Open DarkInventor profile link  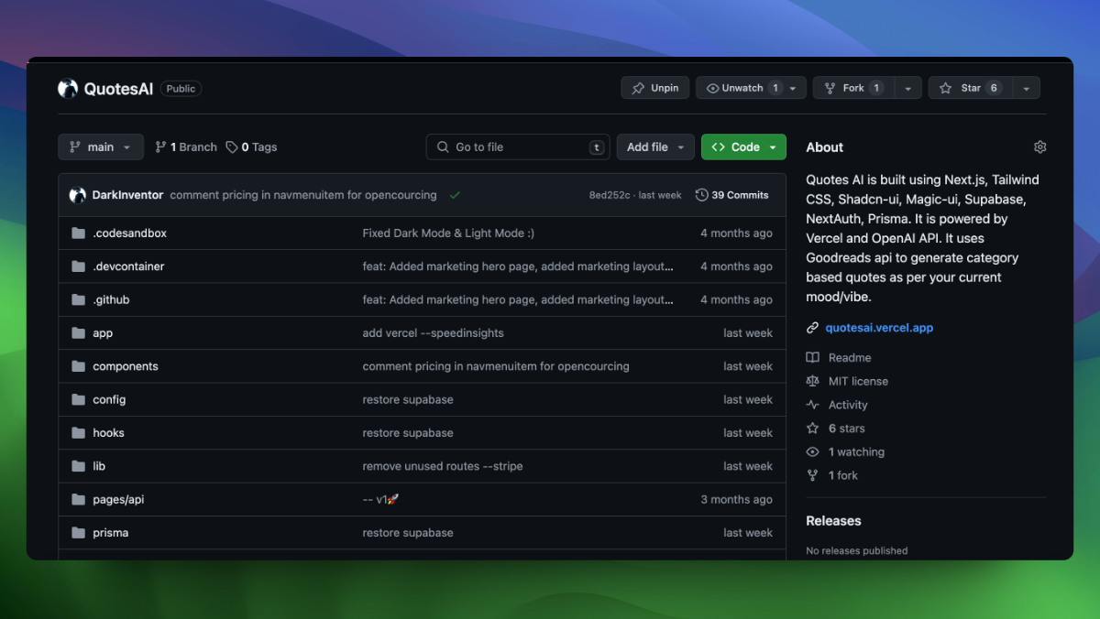127,195
